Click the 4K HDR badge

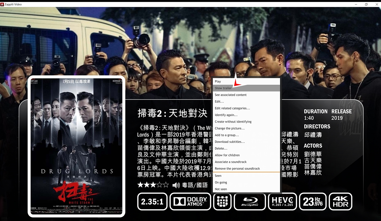pos(340,201)
